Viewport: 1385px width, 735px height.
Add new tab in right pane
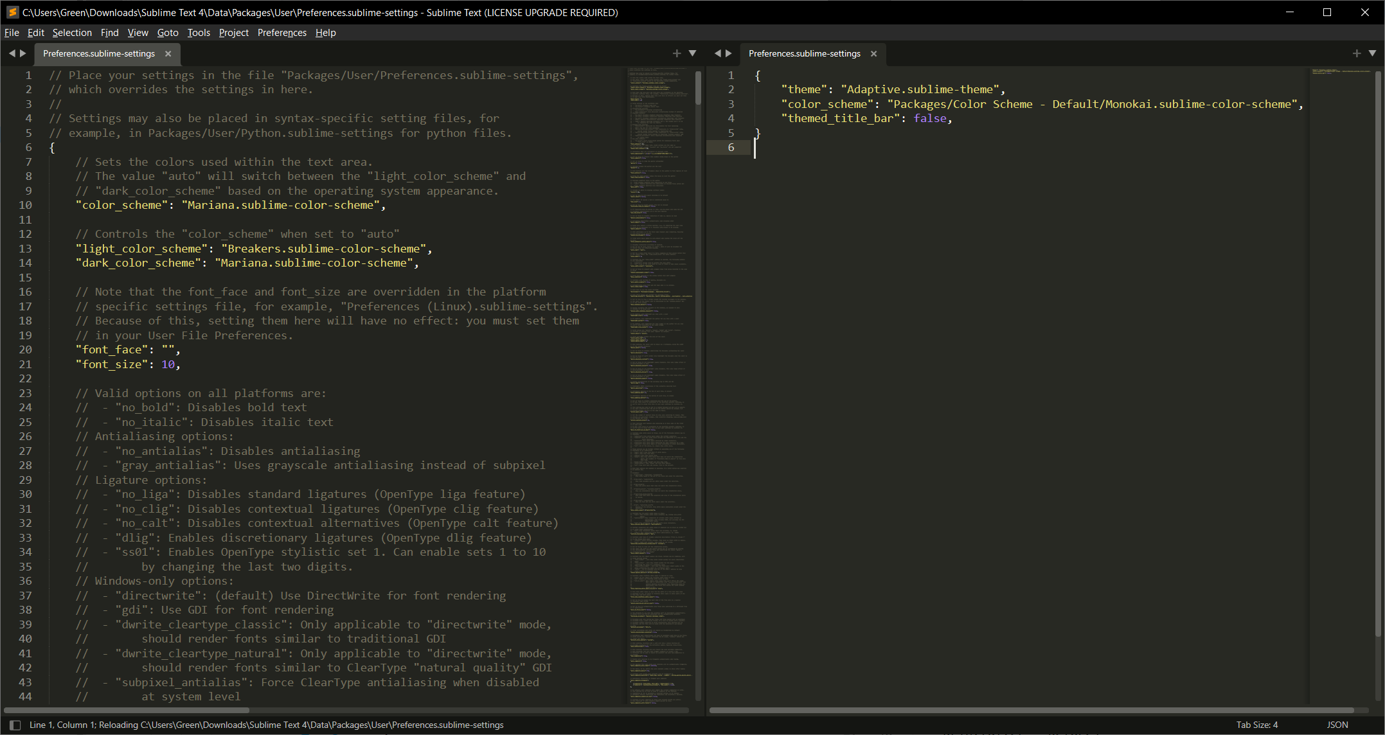[x=1356, y=53]
